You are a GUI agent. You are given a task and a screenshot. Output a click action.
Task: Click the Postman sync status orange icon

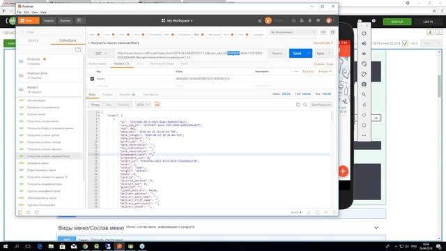pyautogui.click(x=268, y=20)
